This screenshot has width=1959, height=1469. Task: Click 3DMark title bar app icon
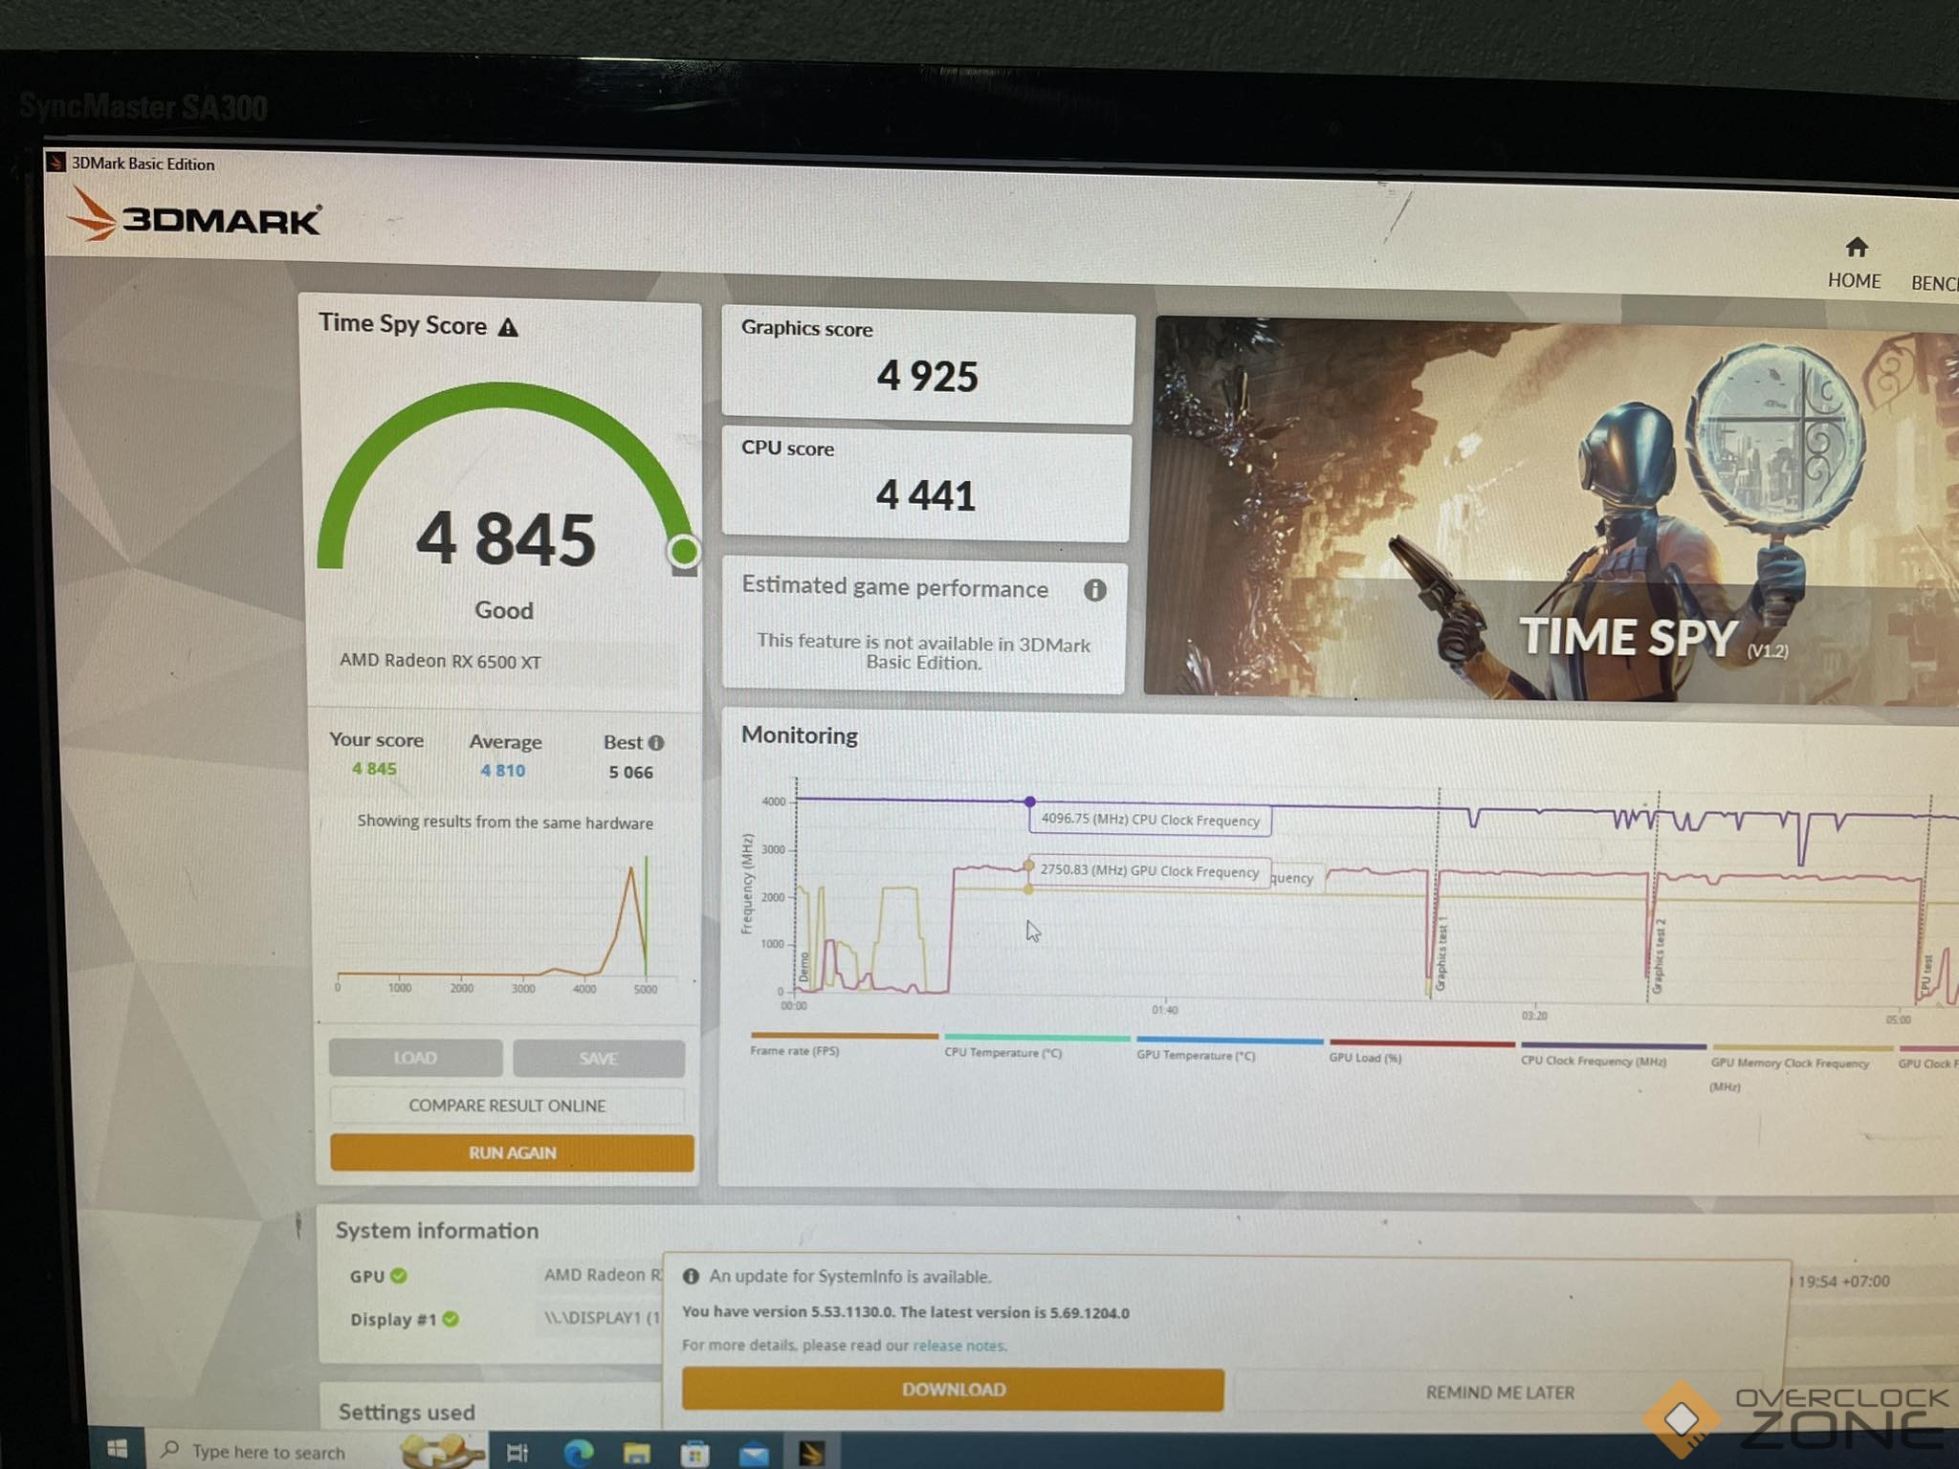tap(55, 162)
